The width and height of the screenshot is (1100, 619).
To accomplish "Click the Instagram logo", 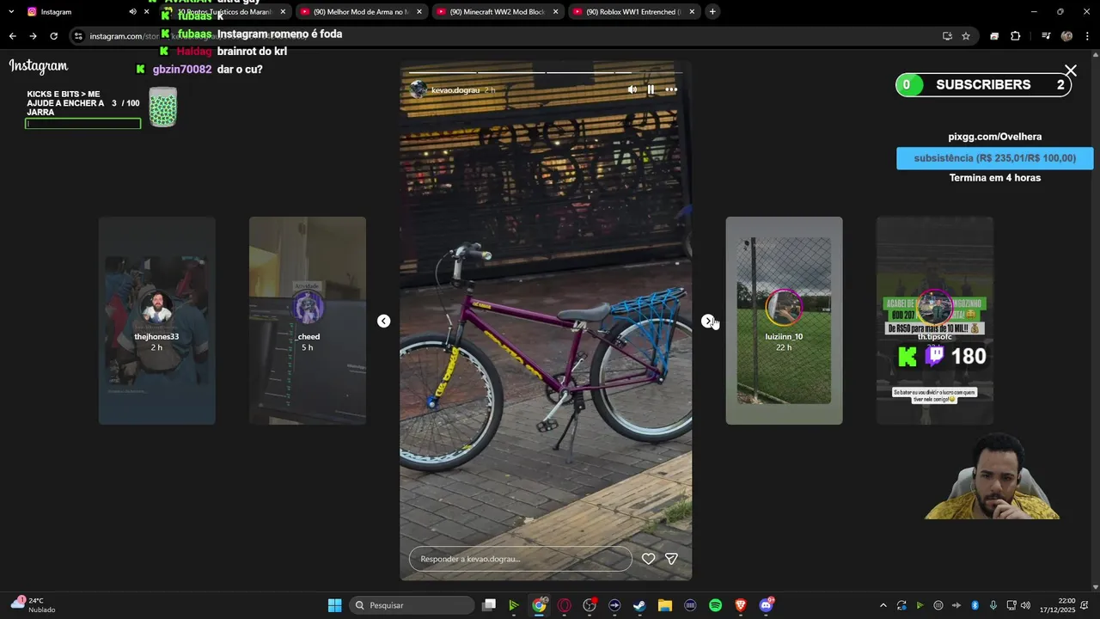I will point(39,66).
